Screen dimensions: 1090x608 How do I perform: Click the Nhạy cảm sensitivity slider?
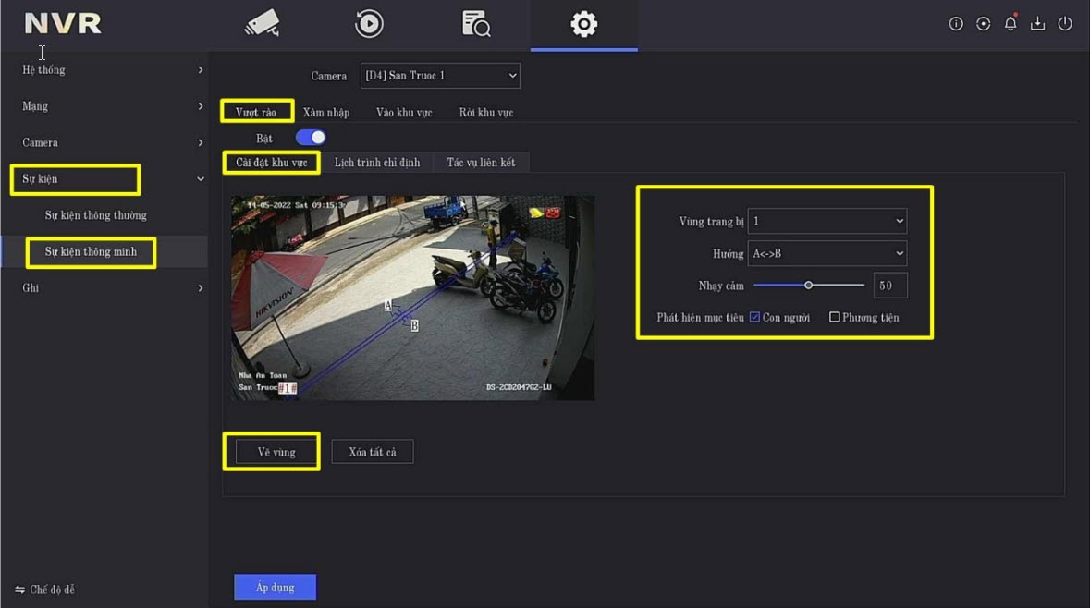click(x=808, y=286)
